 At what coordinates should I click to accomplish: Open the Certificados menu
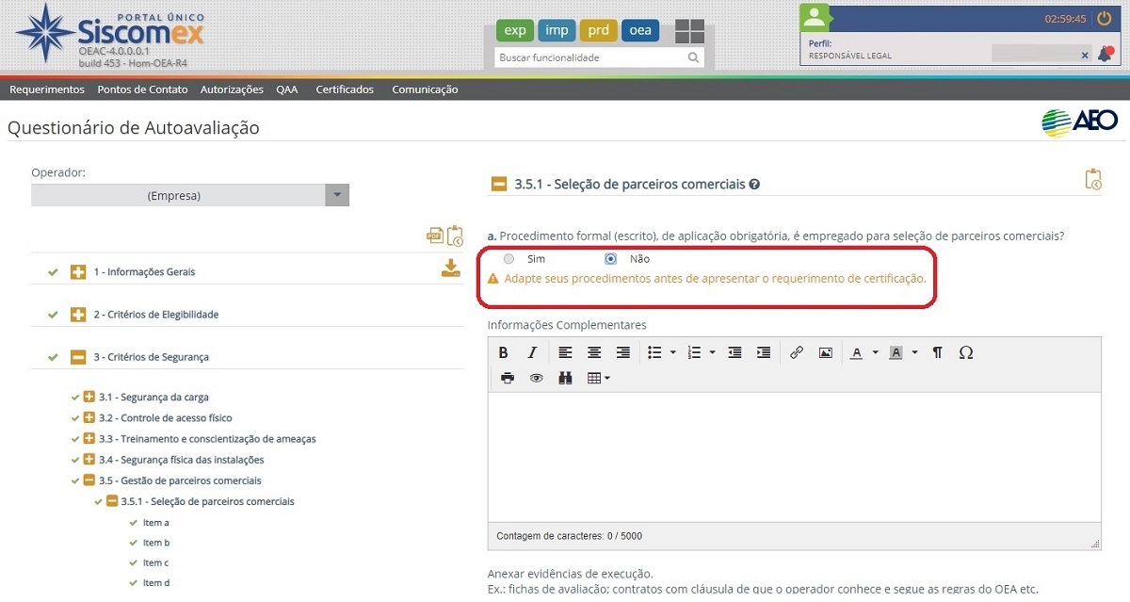point(345,89)
